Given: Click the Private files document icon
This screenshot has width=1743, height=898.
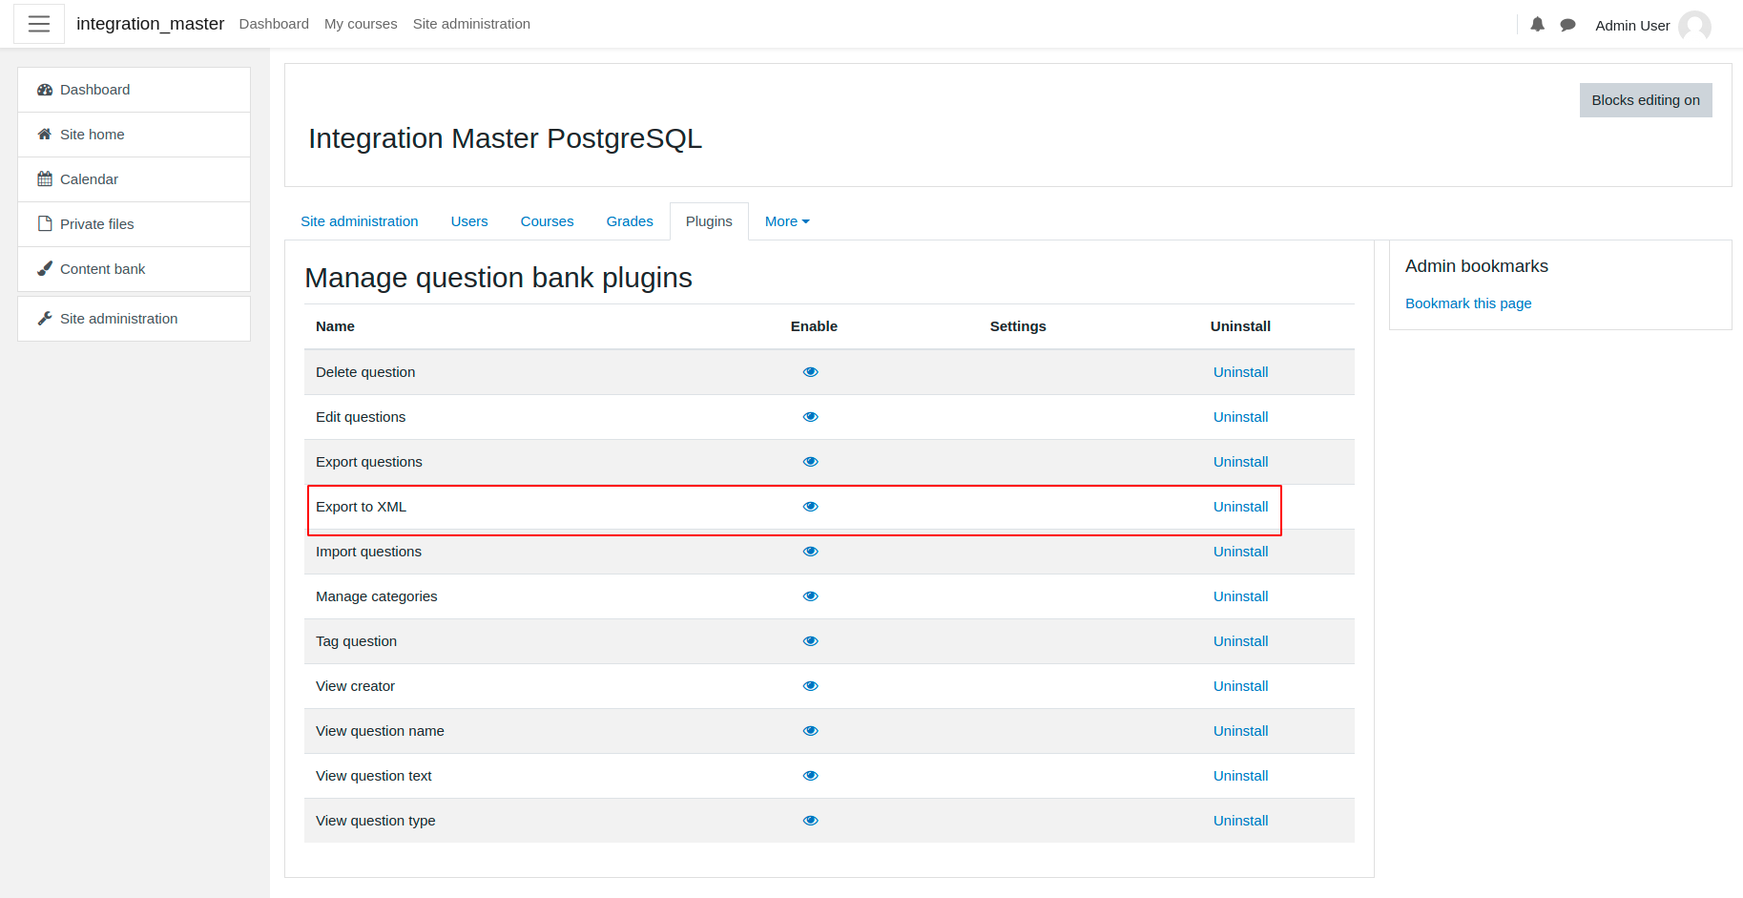Looking at the screenshot, I should point(45,224).
